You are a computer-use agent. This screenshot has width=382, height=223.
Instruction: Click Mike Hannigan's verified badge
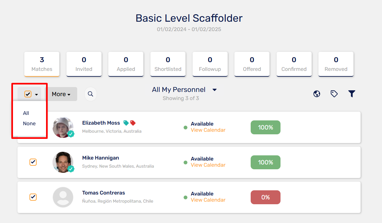[x=71, y=169]
